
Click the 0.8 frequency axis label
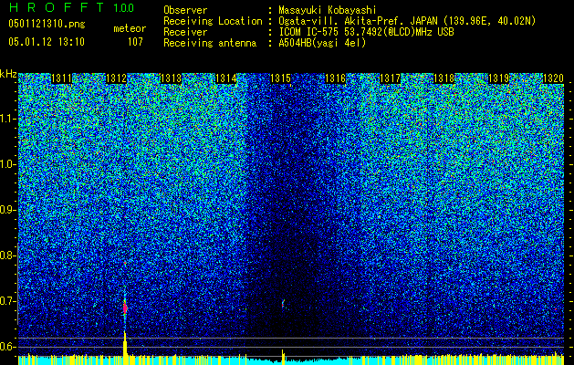[8, 255]
